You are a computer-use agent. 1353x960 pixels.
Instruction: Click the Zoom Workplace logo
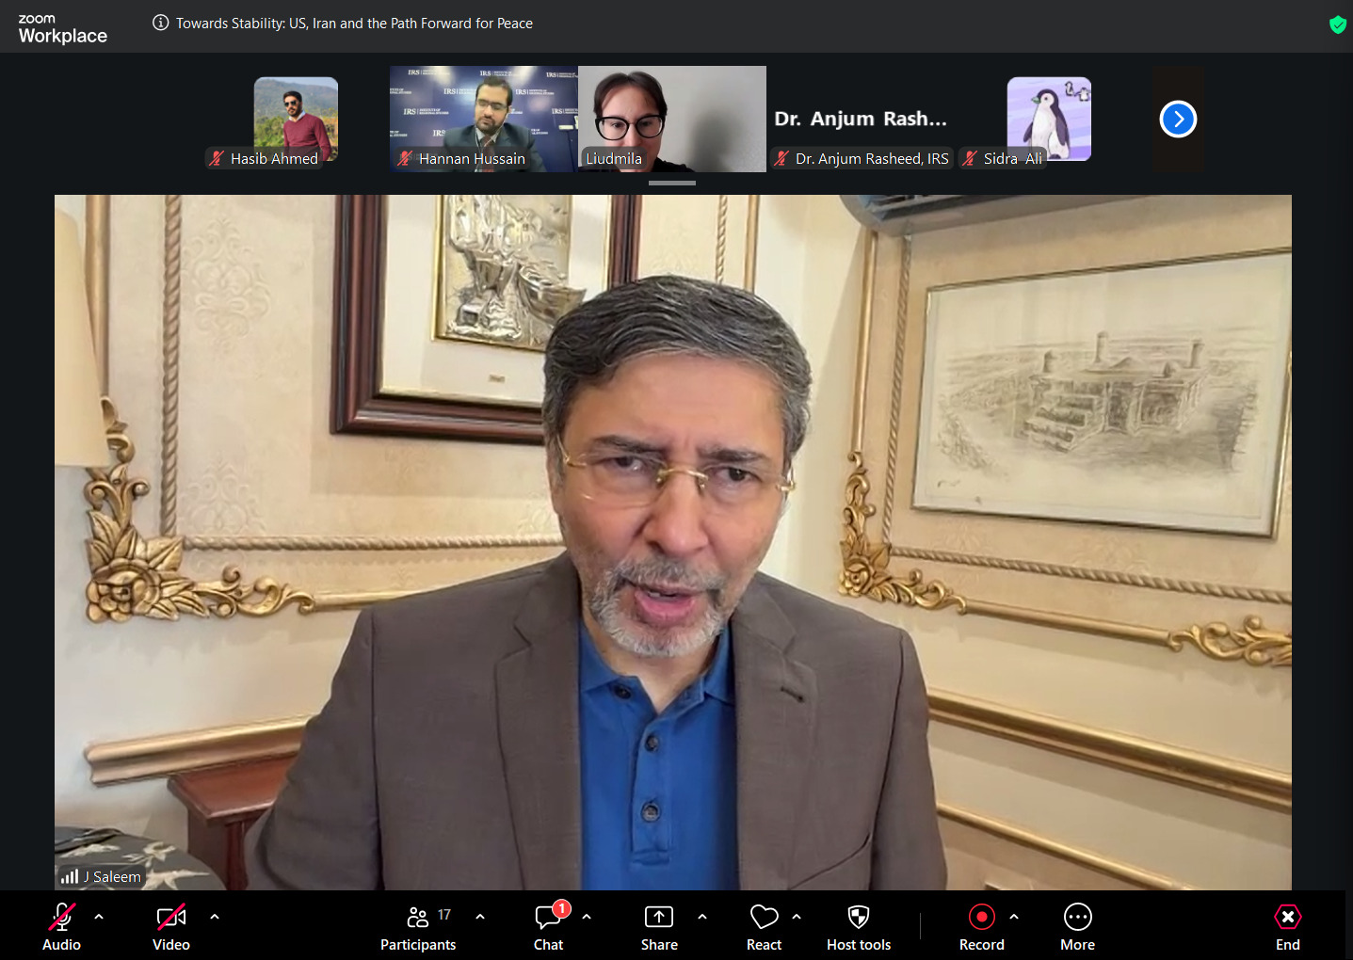(x=62, y=29)
